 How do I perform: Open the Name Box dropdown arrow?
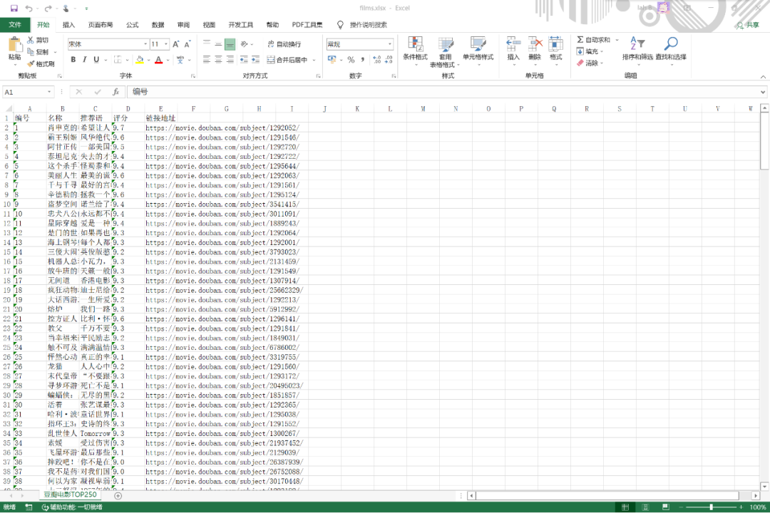pos(49,92)
